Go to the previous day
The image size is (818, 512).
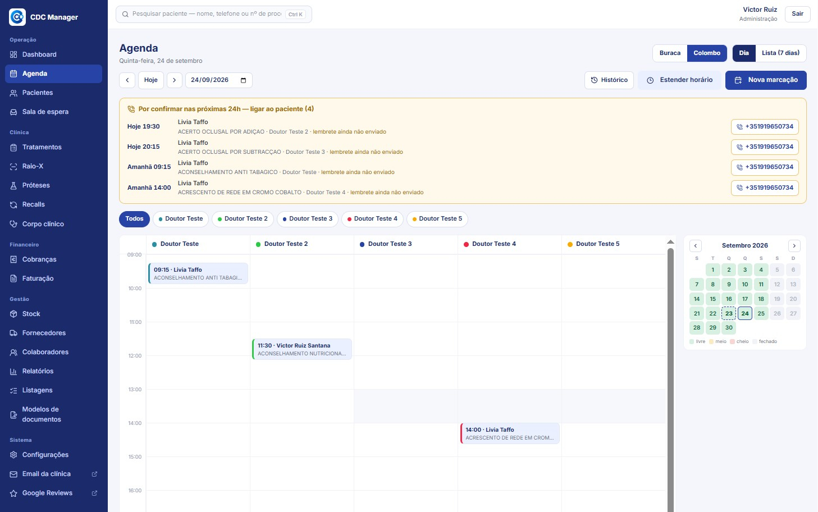[x=127, y=80]
